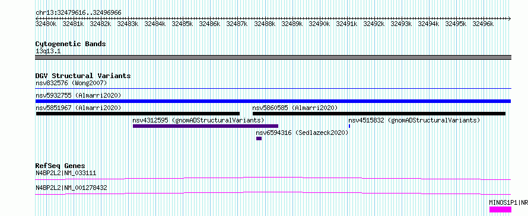Select the 32481k tick label
Screen dimensions: 528x216
click(73, 24)
